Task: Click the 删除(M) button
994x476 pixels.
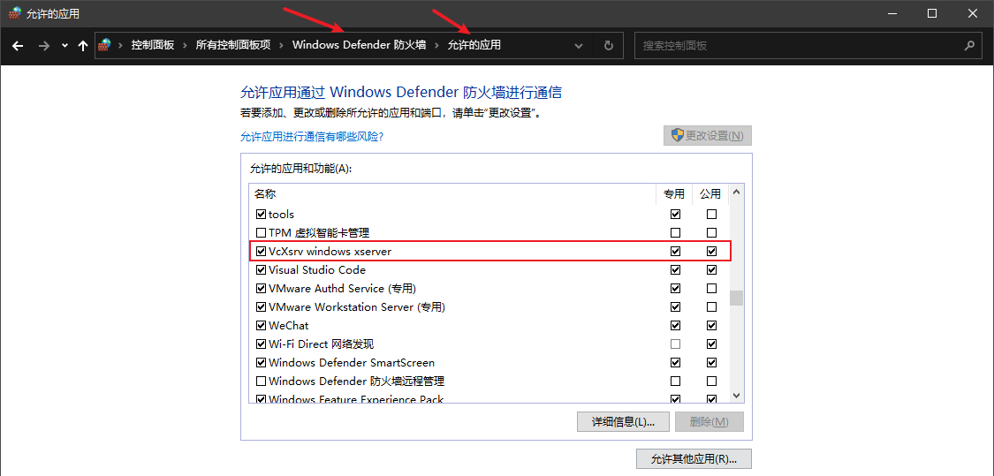Action: (x=709, y=421)
